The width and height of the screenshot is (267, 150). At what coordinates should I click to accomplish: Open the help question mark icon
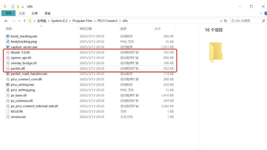point(266,13)
